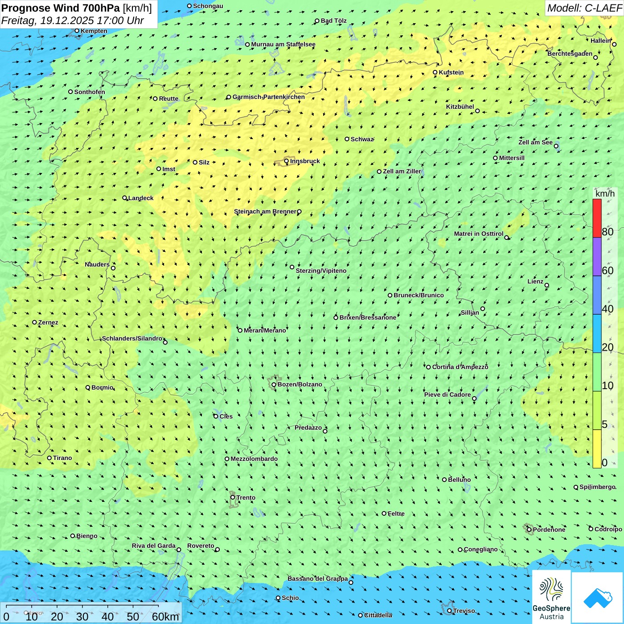Click the 'Mezzolombardo' label
Screen dimensions: 624x624
(254, 459)
